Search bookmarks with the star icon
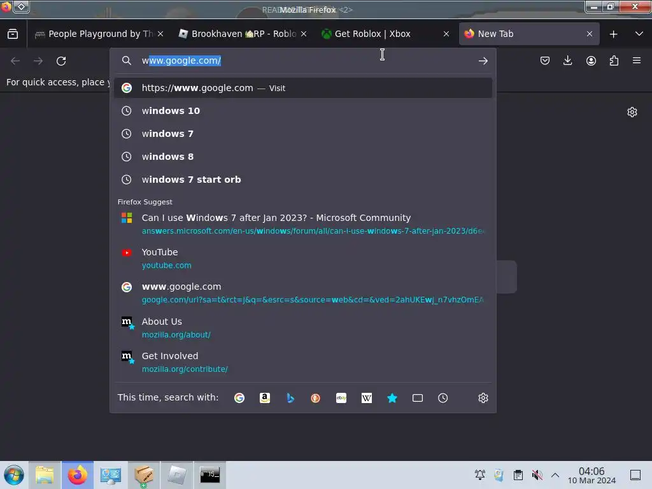This screenshot has width=652, height=489. [392, 398]
